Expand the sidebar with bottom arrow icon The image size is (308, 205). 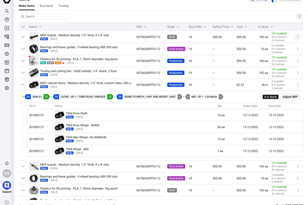pyautogui.click(x=7, y=202)
